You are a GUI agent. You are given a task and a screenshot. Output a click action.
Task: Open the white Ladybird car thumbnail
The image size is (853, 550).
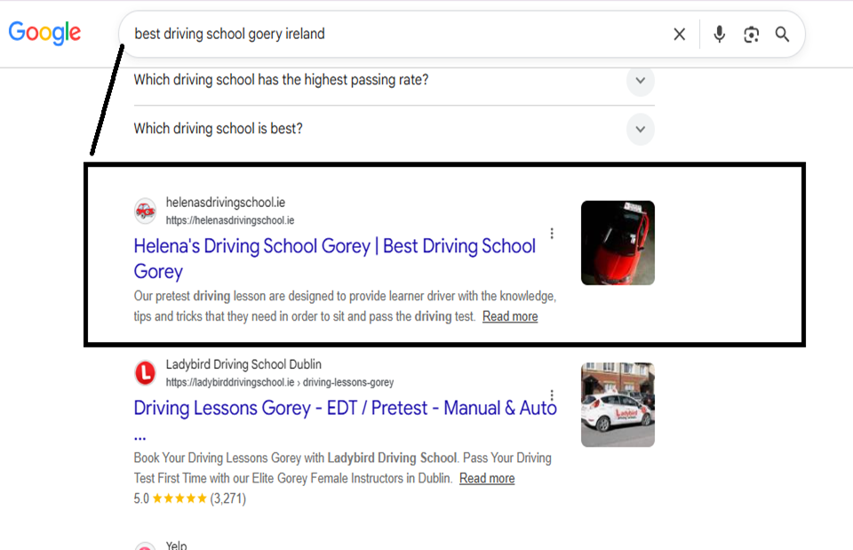pos(618,405)
